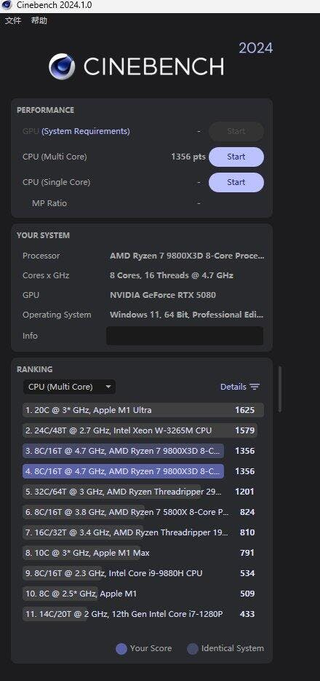The image size is (320, 681).
Task: Click the ranking list scrollbar
Action: coord(280,389)
